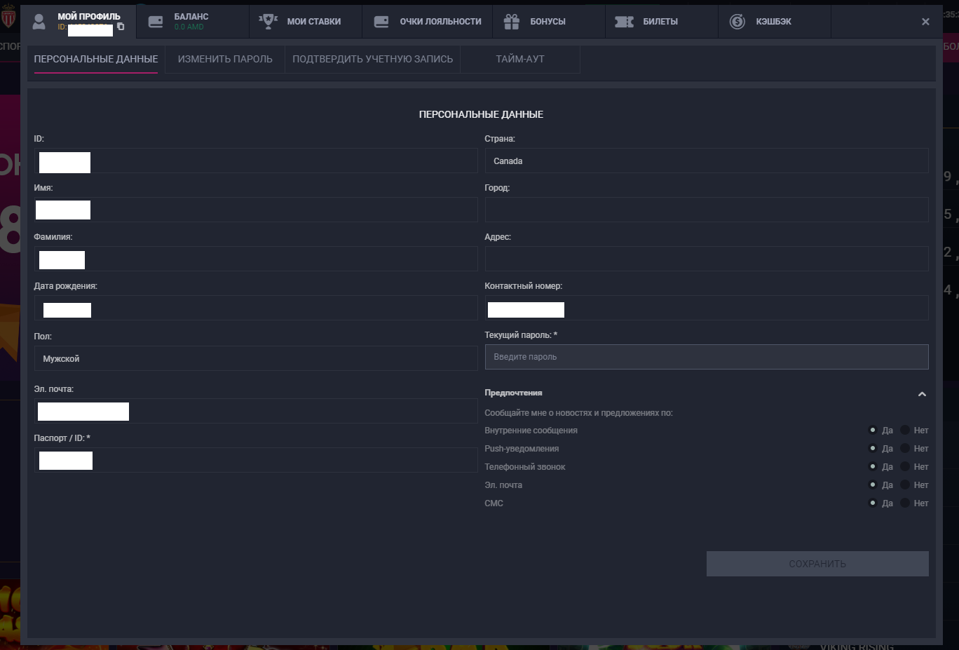Switch to ПОДТВЕРДИТЬ УЧЕТНУЮ ЗАПИСЬ tab

tap(373, 60)
